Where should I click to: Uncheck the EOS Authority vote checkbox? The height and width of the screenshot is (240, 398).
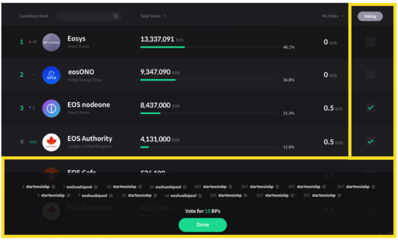(x=370, y=142)
